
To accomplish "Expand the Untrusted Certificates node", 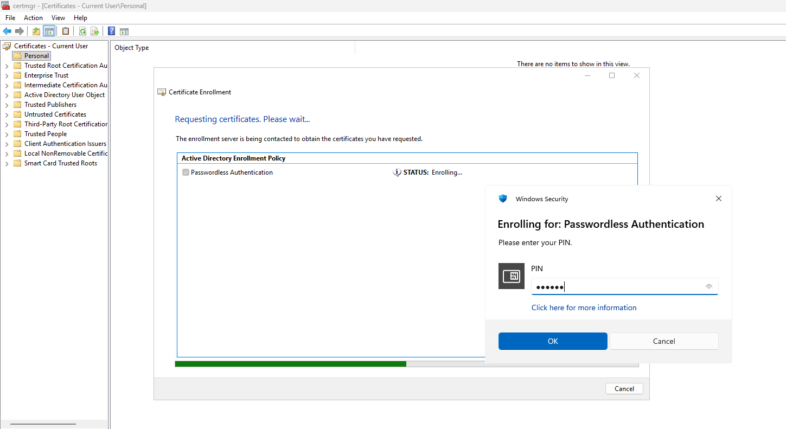I will click(x=7, y=114).
